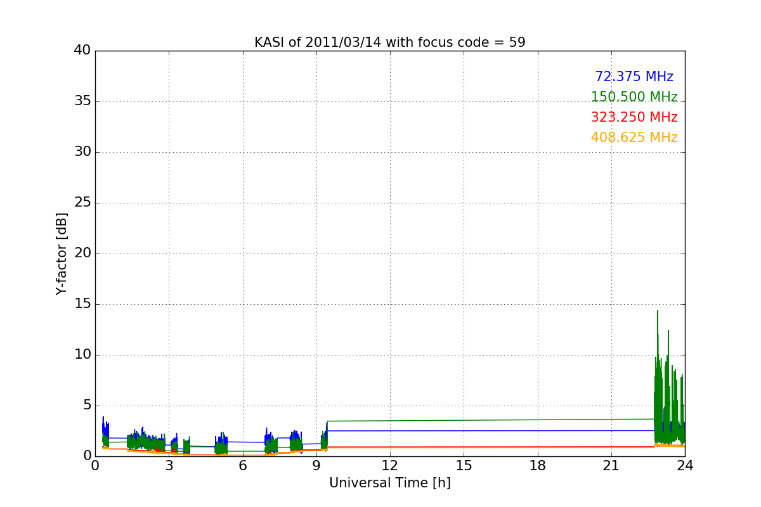Click the x-axis tick label 9
The height and width of the screenshot is (507, 761).
[x=316, y=465]
